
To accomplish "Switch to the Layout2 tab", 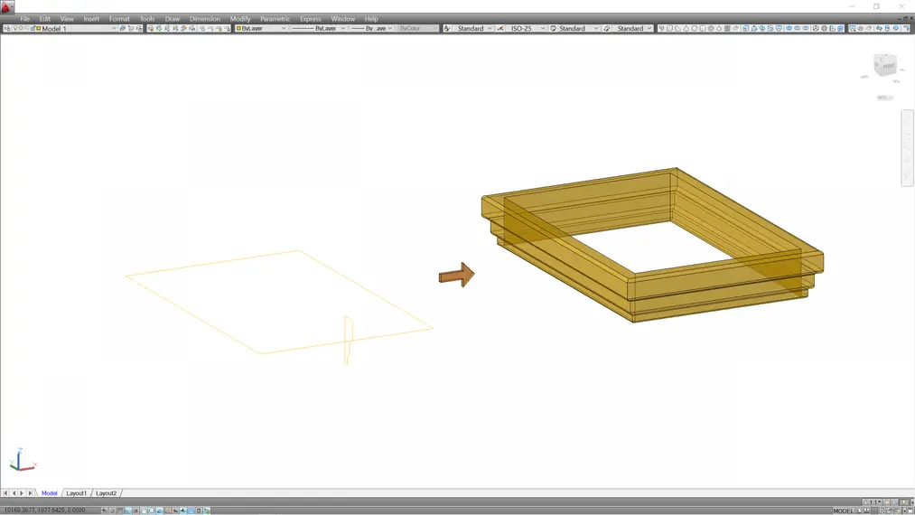I will pos(107,493).
